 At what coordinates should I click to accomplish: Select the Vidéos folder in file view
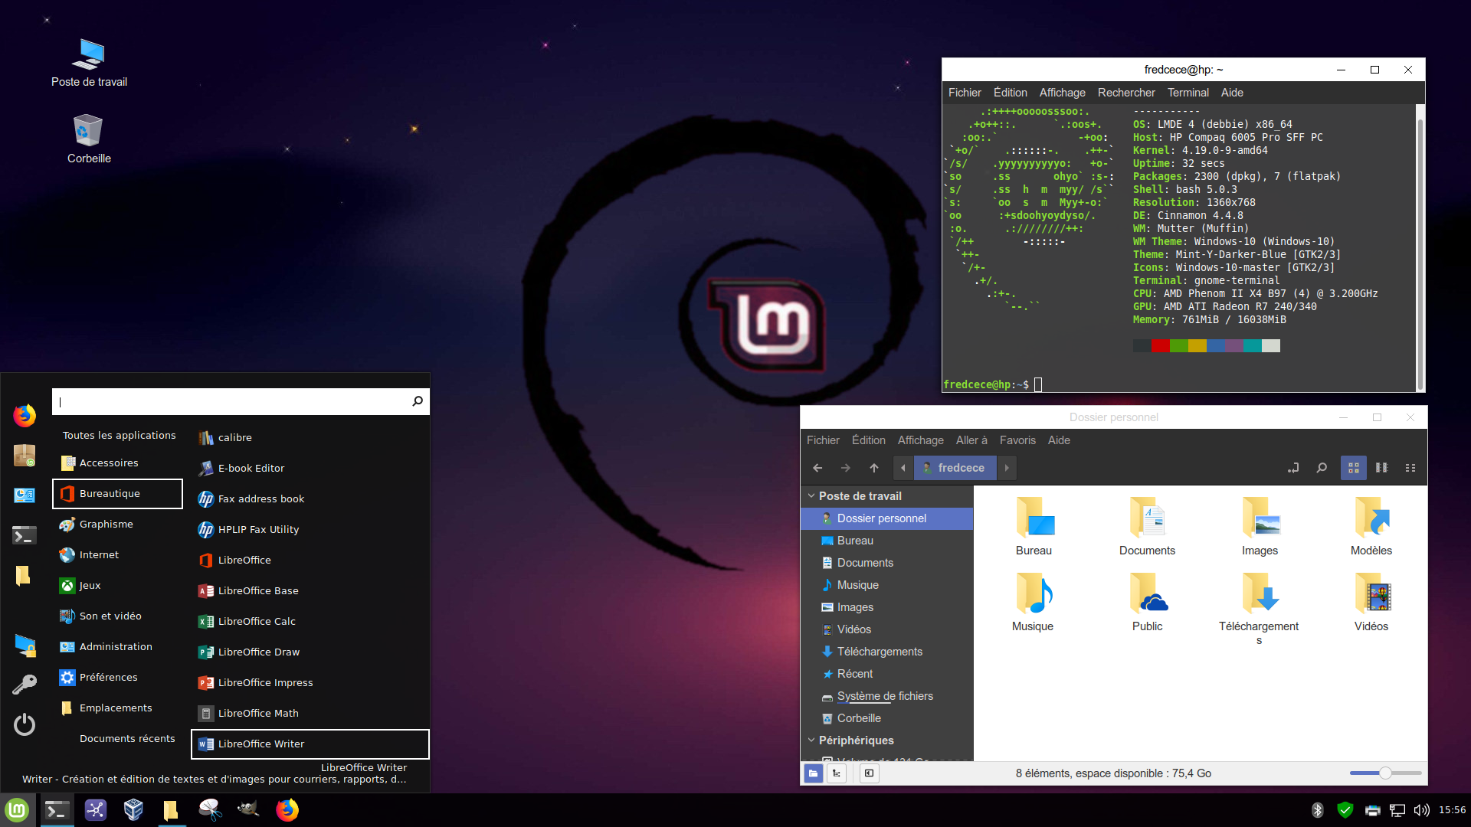(1371, 602)
